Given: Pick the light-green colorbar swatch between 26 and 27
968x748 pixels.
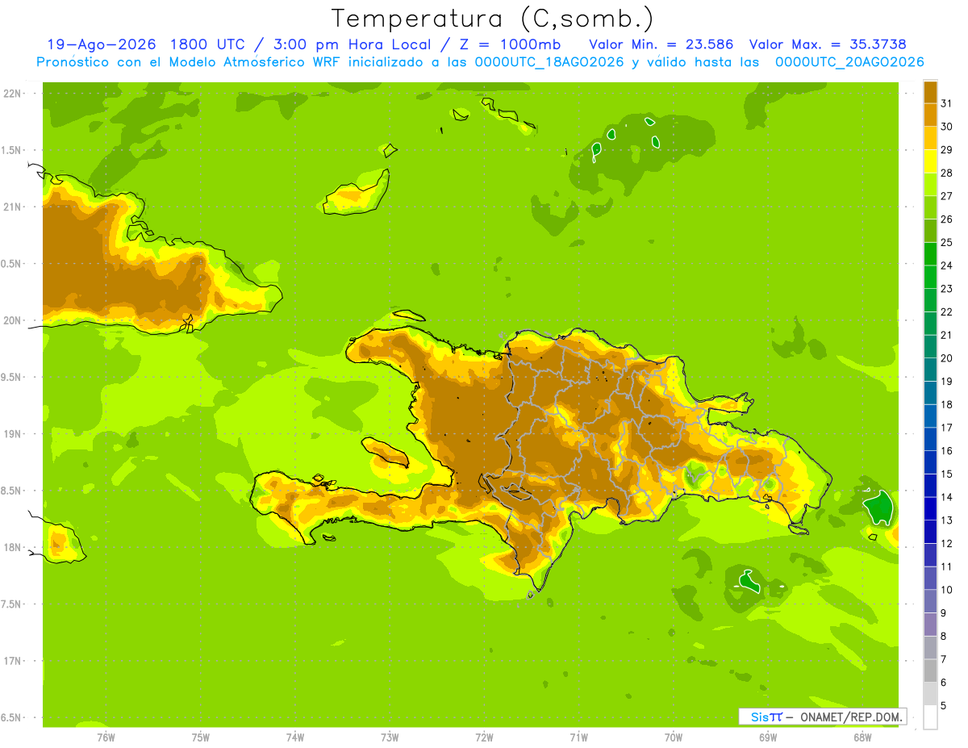Looking at the screenshot, I should 930,207.
